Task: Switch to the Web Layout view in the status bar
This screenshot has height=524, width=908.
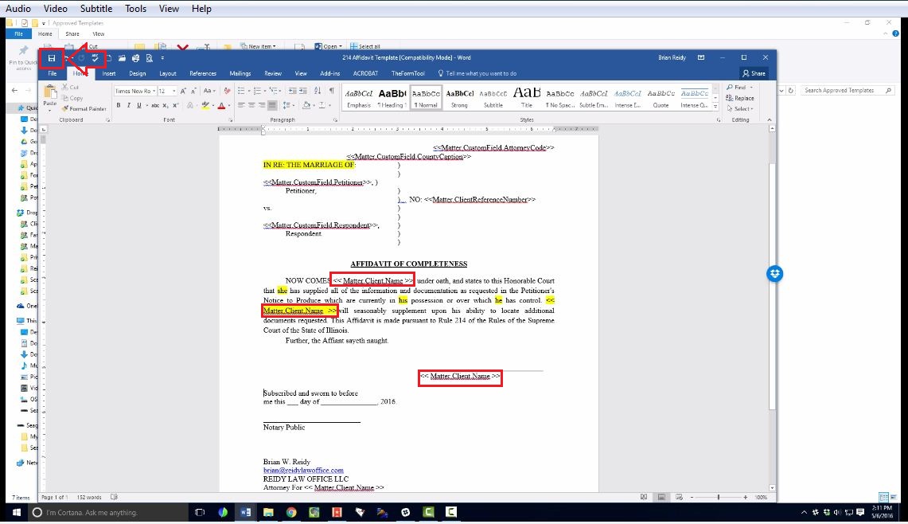Action: 679,498
